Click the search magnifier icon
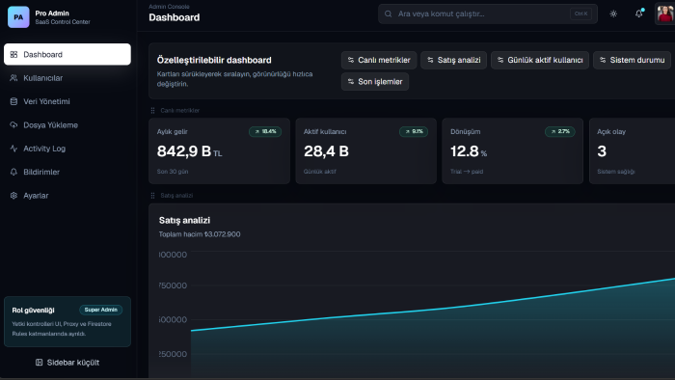 pos(388,14)
